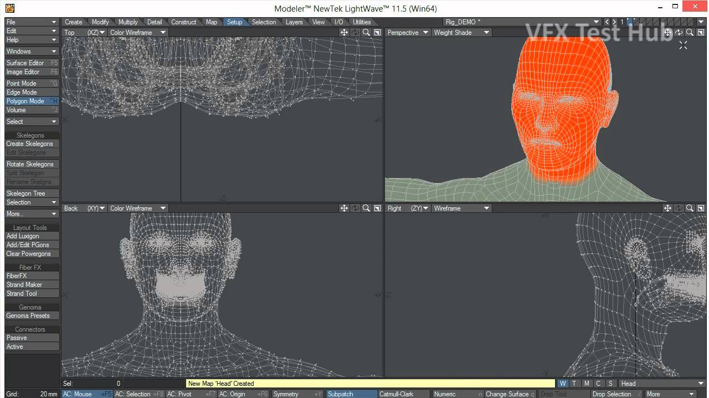Switch to the Utilities tab

pyautogui.click(x=362, y=22)
